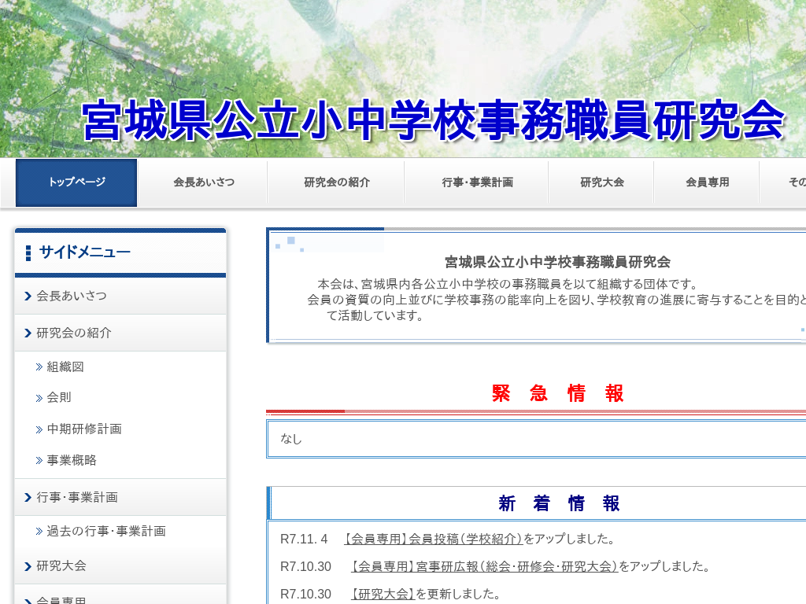Screen dimensions: 806x604
Task: Select 会長あいさつ in top navigation bar
Action: [x=204, y=182]
